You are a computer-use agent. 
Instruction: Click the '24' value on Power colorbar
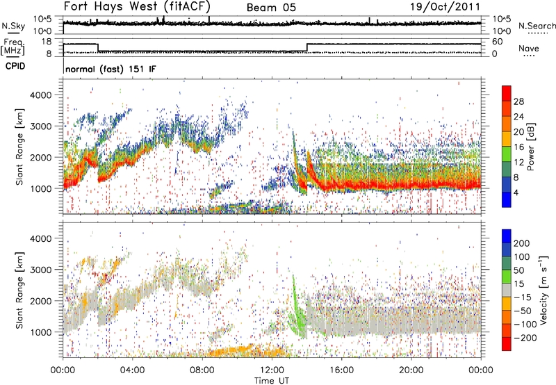click(518, 117)
